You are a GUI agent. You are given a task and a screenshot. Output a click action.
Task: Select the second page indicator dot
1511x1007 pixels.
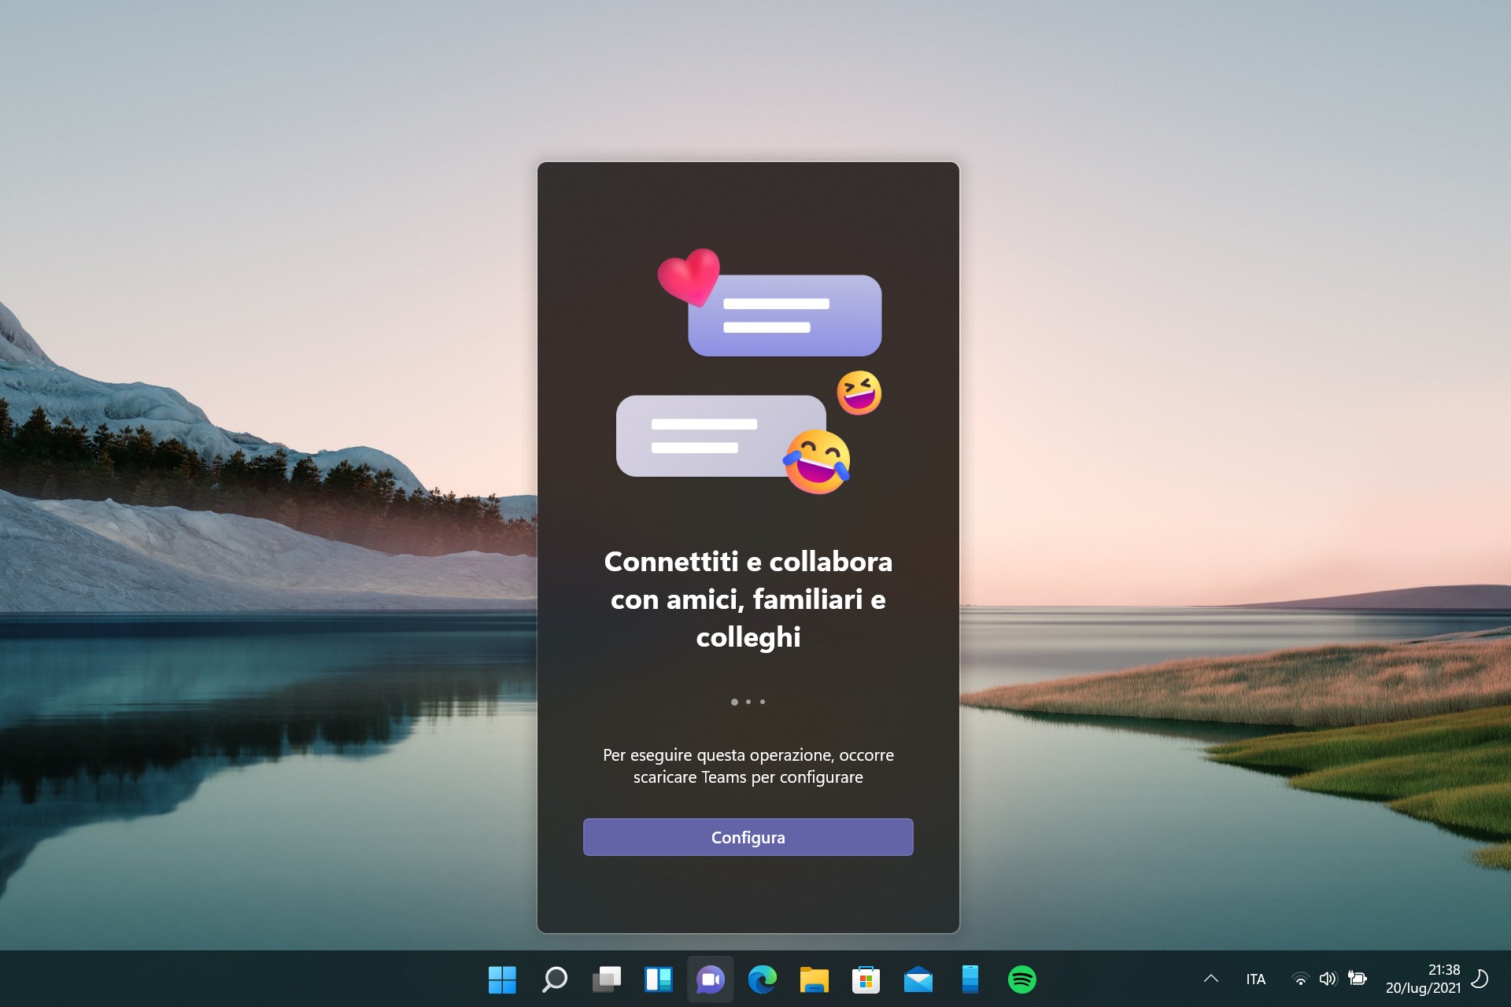click(x=748, y=702)
